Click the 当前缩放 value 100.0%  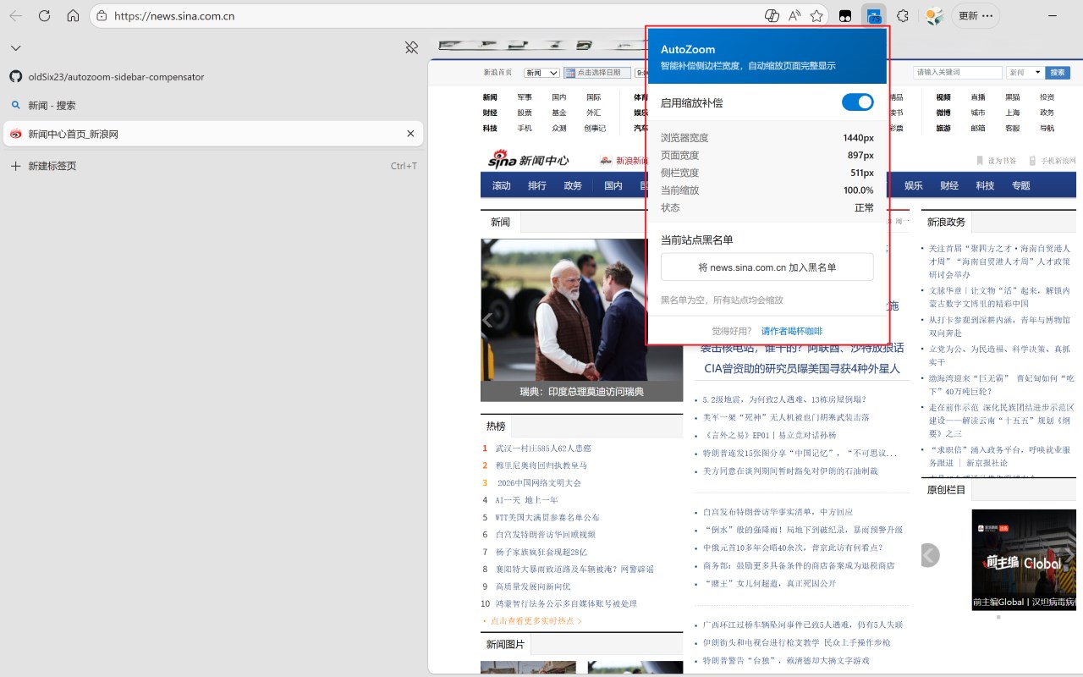tap(859, 190)
